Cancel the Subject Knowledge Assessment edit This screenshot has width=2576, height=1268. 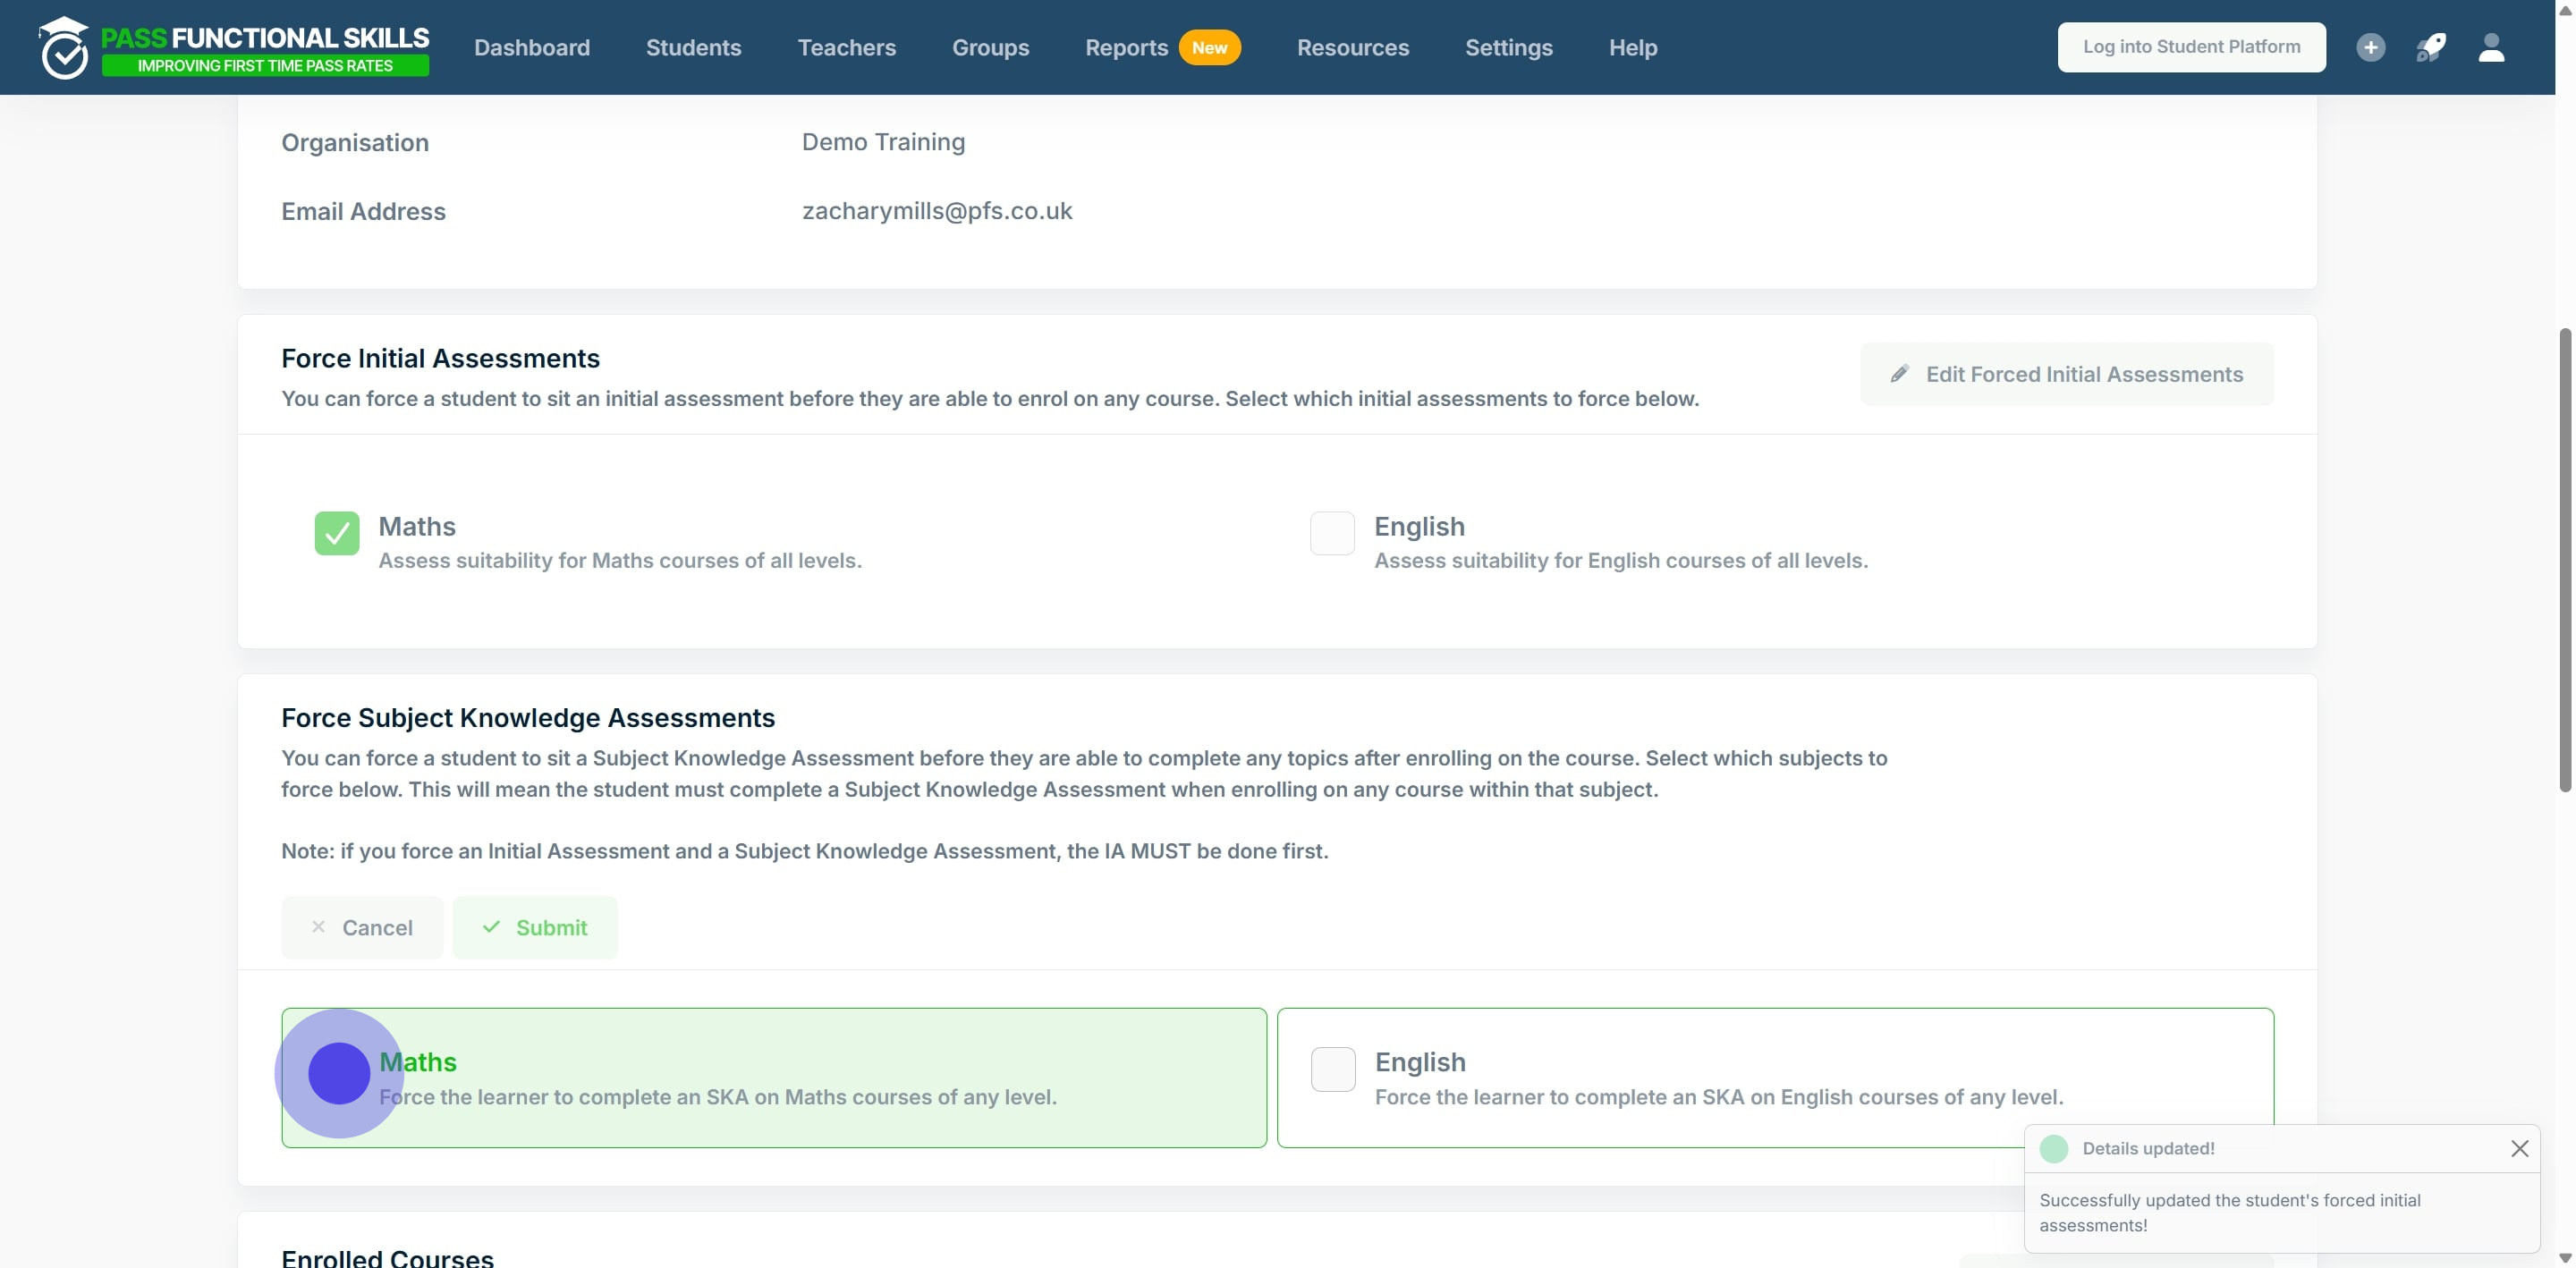pos(362,927)
